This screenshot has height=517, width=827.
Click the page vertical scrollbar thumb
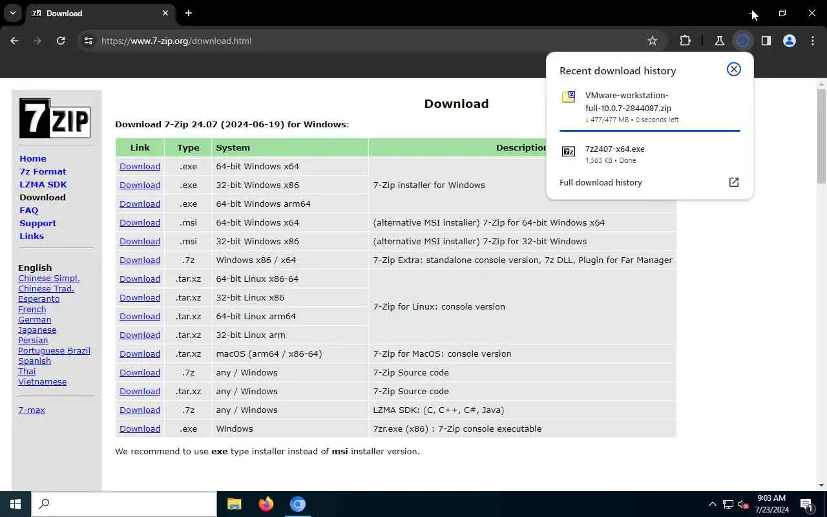(x=821, y=136)
